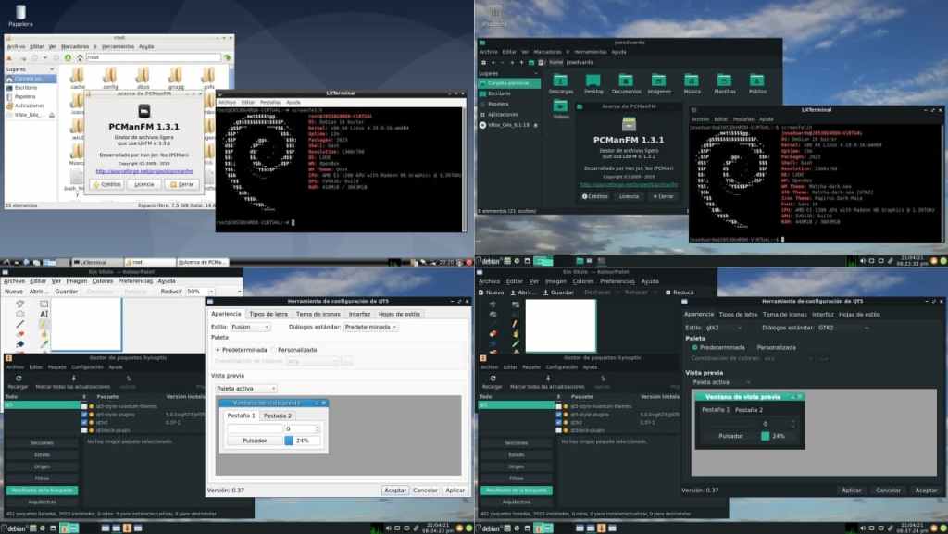Image resolution: width=948 pixels, height=534 pixels.
Task: Switch to the Tipos de letra tab in the light QT5 dialog
Action: (268, 314)
